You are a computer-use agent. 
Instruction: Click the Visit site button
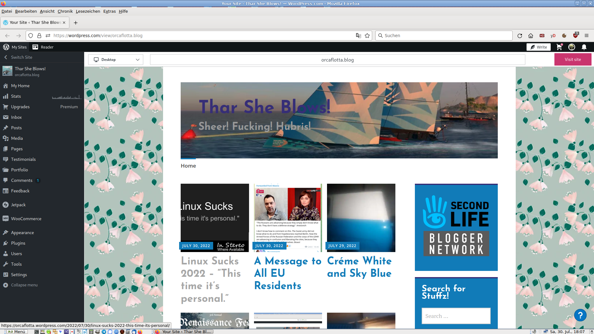click(x=573, y=59)
